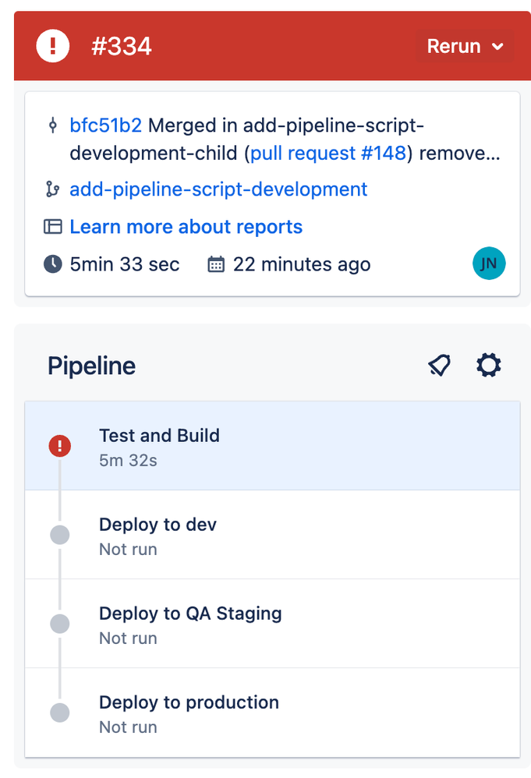Select the Deploy to QA Staging step
The image size is (531, 778).
(x=272, y=624)
